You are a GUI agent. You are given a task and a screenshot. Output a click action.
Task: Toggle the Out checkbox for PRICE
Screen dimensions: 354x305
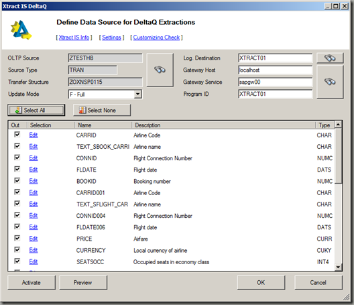click(17, 238)
